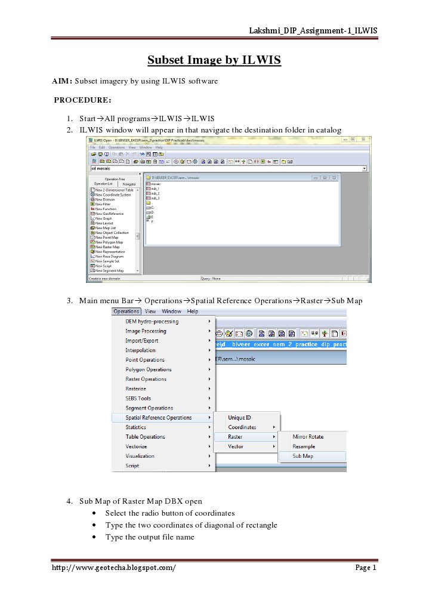Open command line history dropdown arrow
Screen dimensions: 429x607
tap(364, 168)
